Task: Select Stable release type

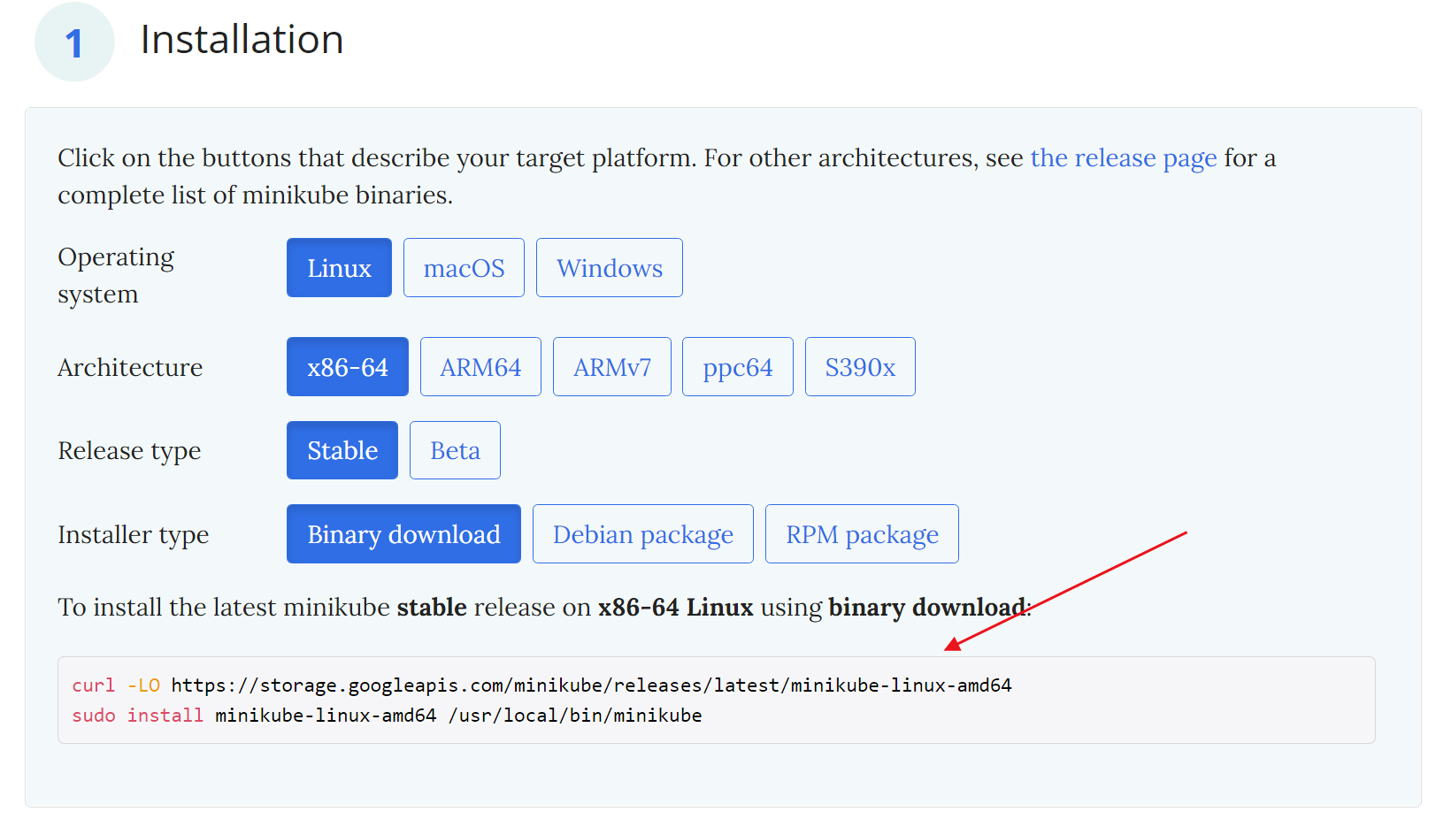Action: tap(342, 449)
